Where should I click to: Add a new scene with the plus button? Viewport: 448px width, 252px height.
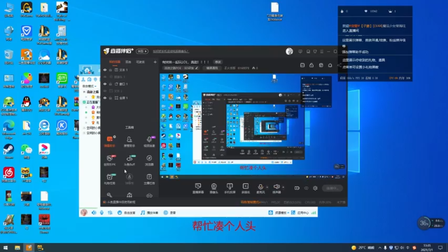[x=155, y=62]
